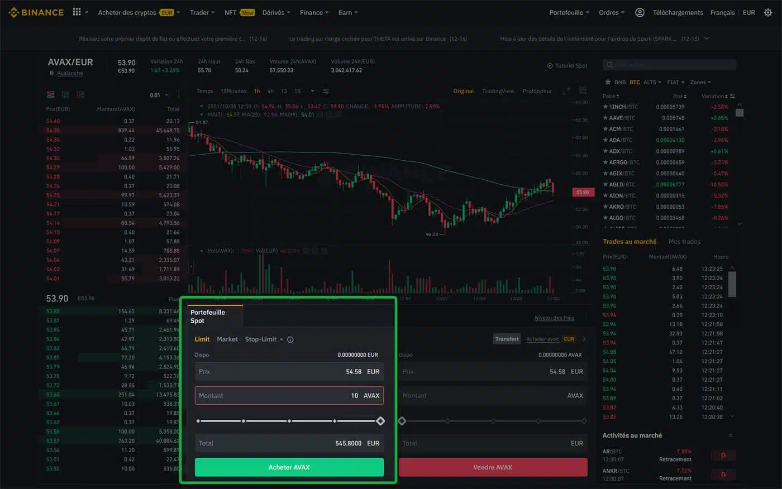This screenshot has height=489, width=782.
Task: Click sell amount slider handle
Action: (402, 421)
